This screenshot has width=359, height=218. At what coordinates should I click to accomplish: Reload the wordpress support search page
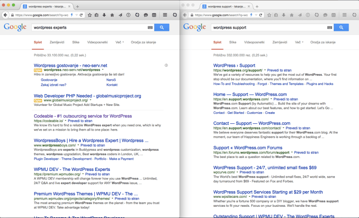tap(261, 15)
